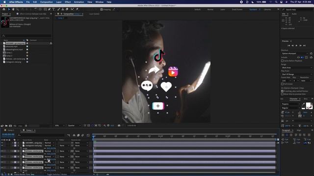The width and height of the screenshot is (314, 176).
Task: Select the Type text tool
Action: tap(53, 9)
